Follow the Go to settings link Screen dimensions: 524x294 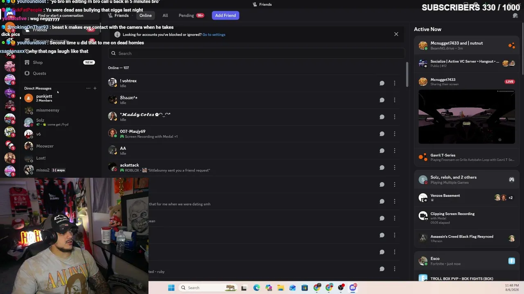(214, 35)
